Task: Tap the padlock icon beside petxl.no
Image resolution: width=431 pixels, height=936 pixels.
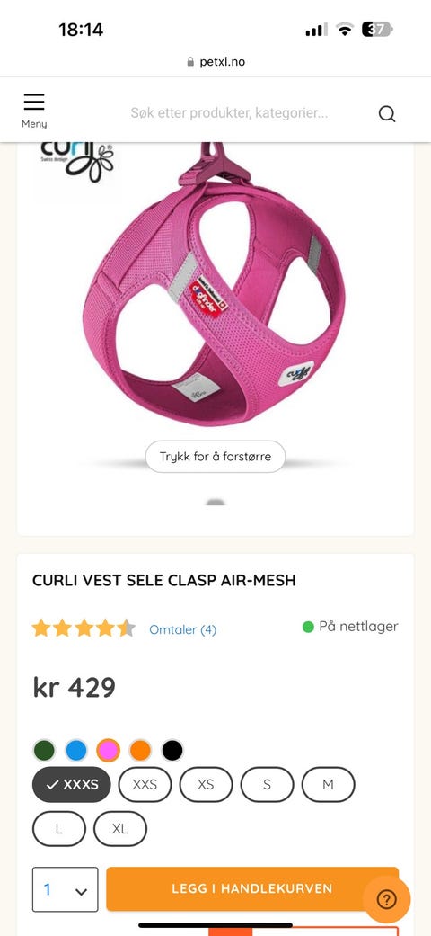Action: click(x=190, y=61)
